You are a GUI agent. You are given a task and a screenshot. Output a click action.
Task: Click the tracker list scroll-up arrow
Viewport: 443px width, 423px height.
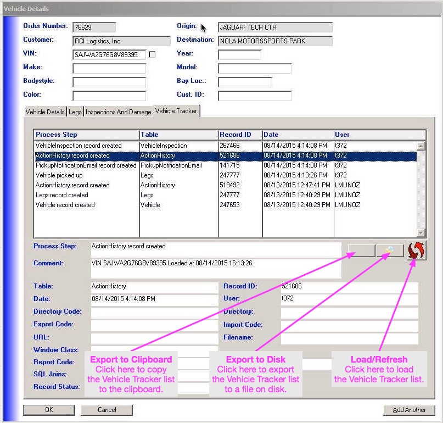pos(420,146)
